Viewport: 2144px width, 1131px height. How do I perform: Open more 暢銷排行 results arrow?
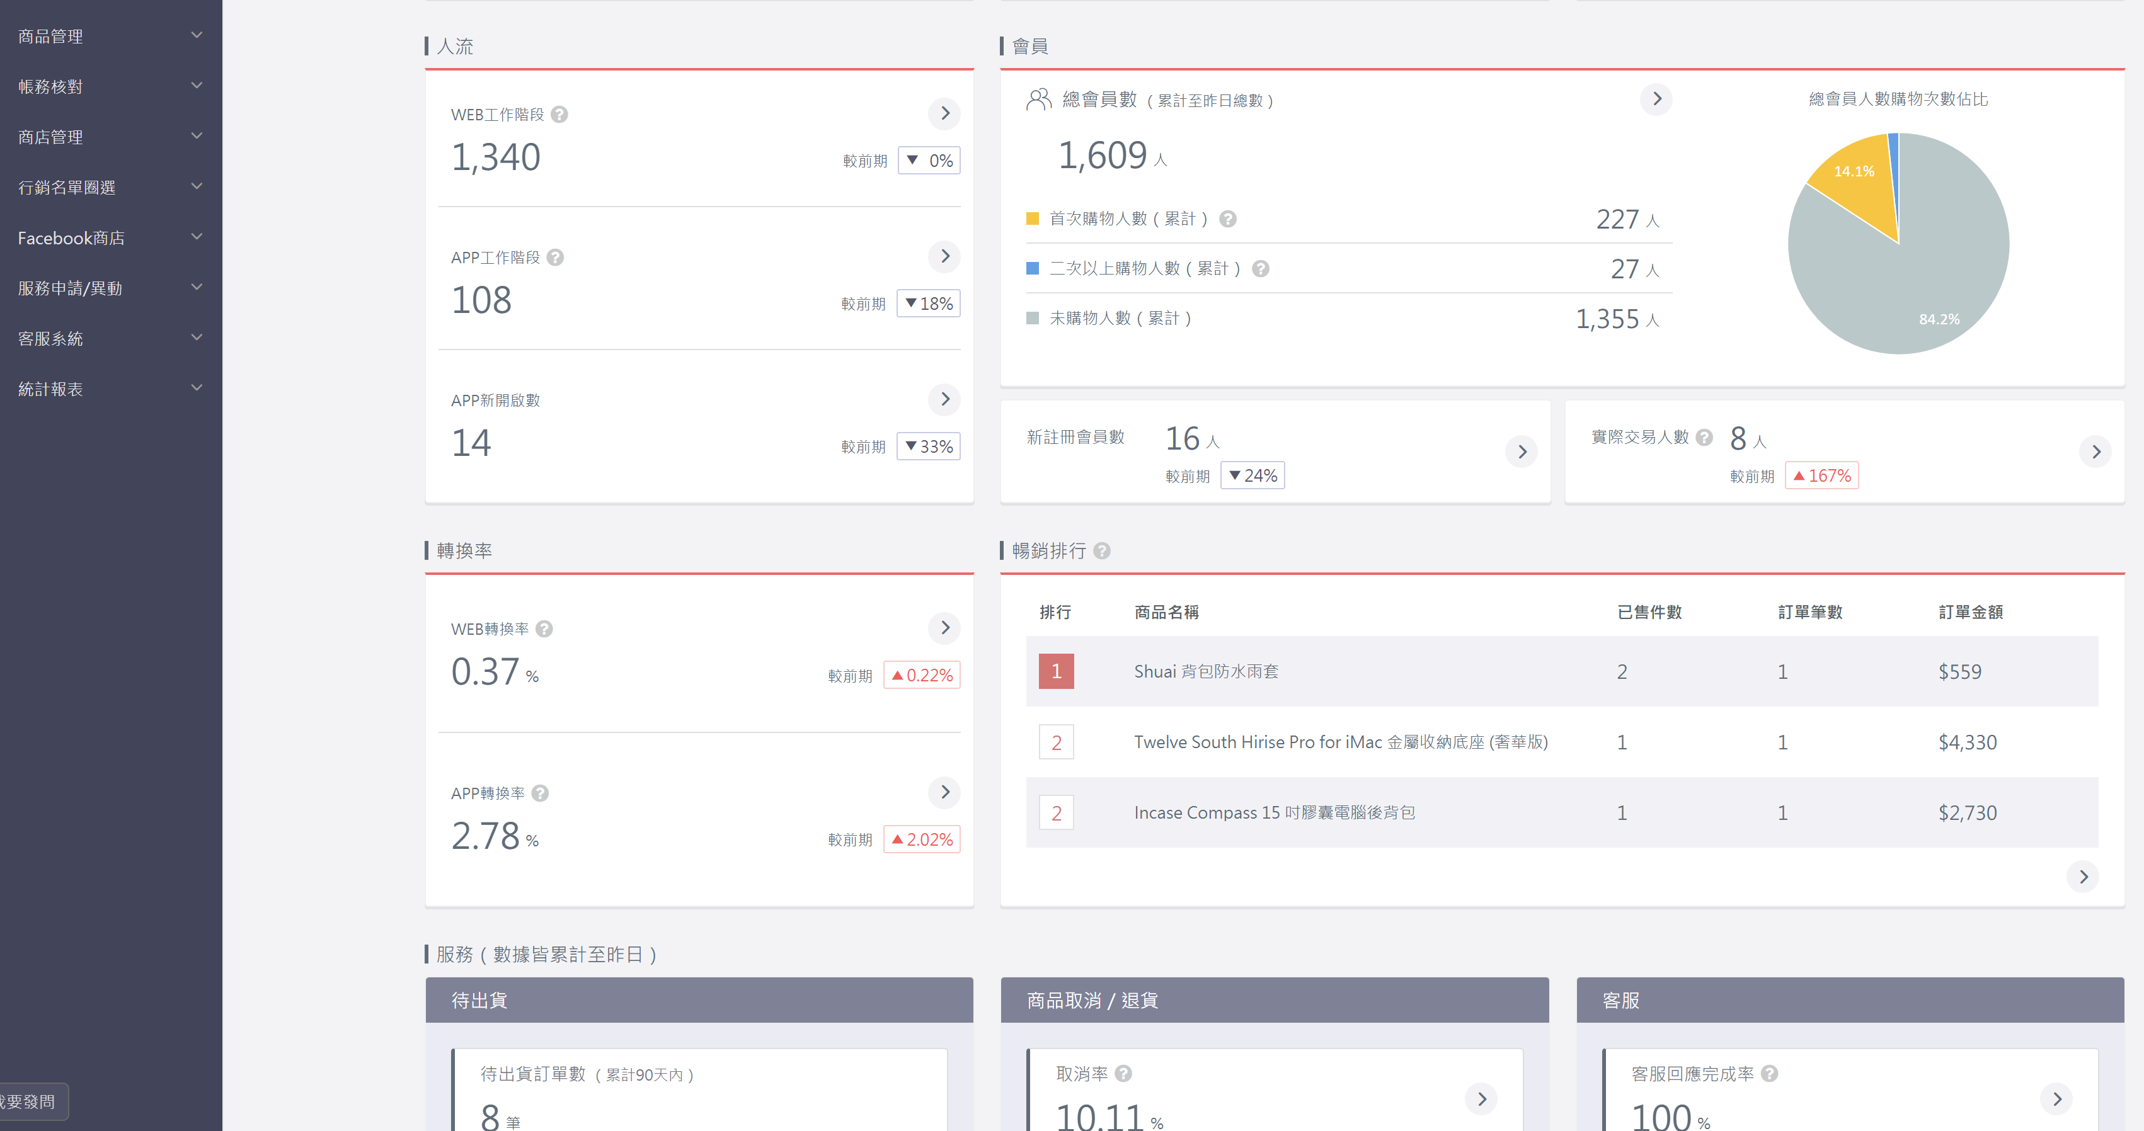point(2082,877)
